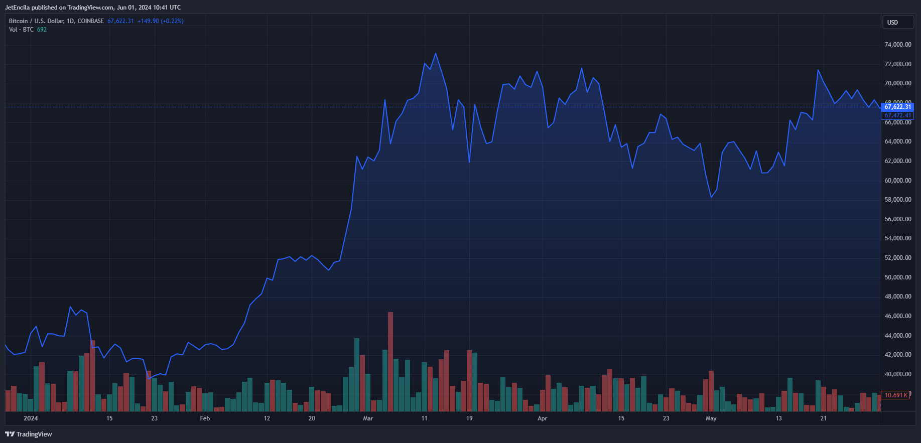Select the May marker on the time axis
The height and width of the screenshot is (443, 921).
[711, 418]
